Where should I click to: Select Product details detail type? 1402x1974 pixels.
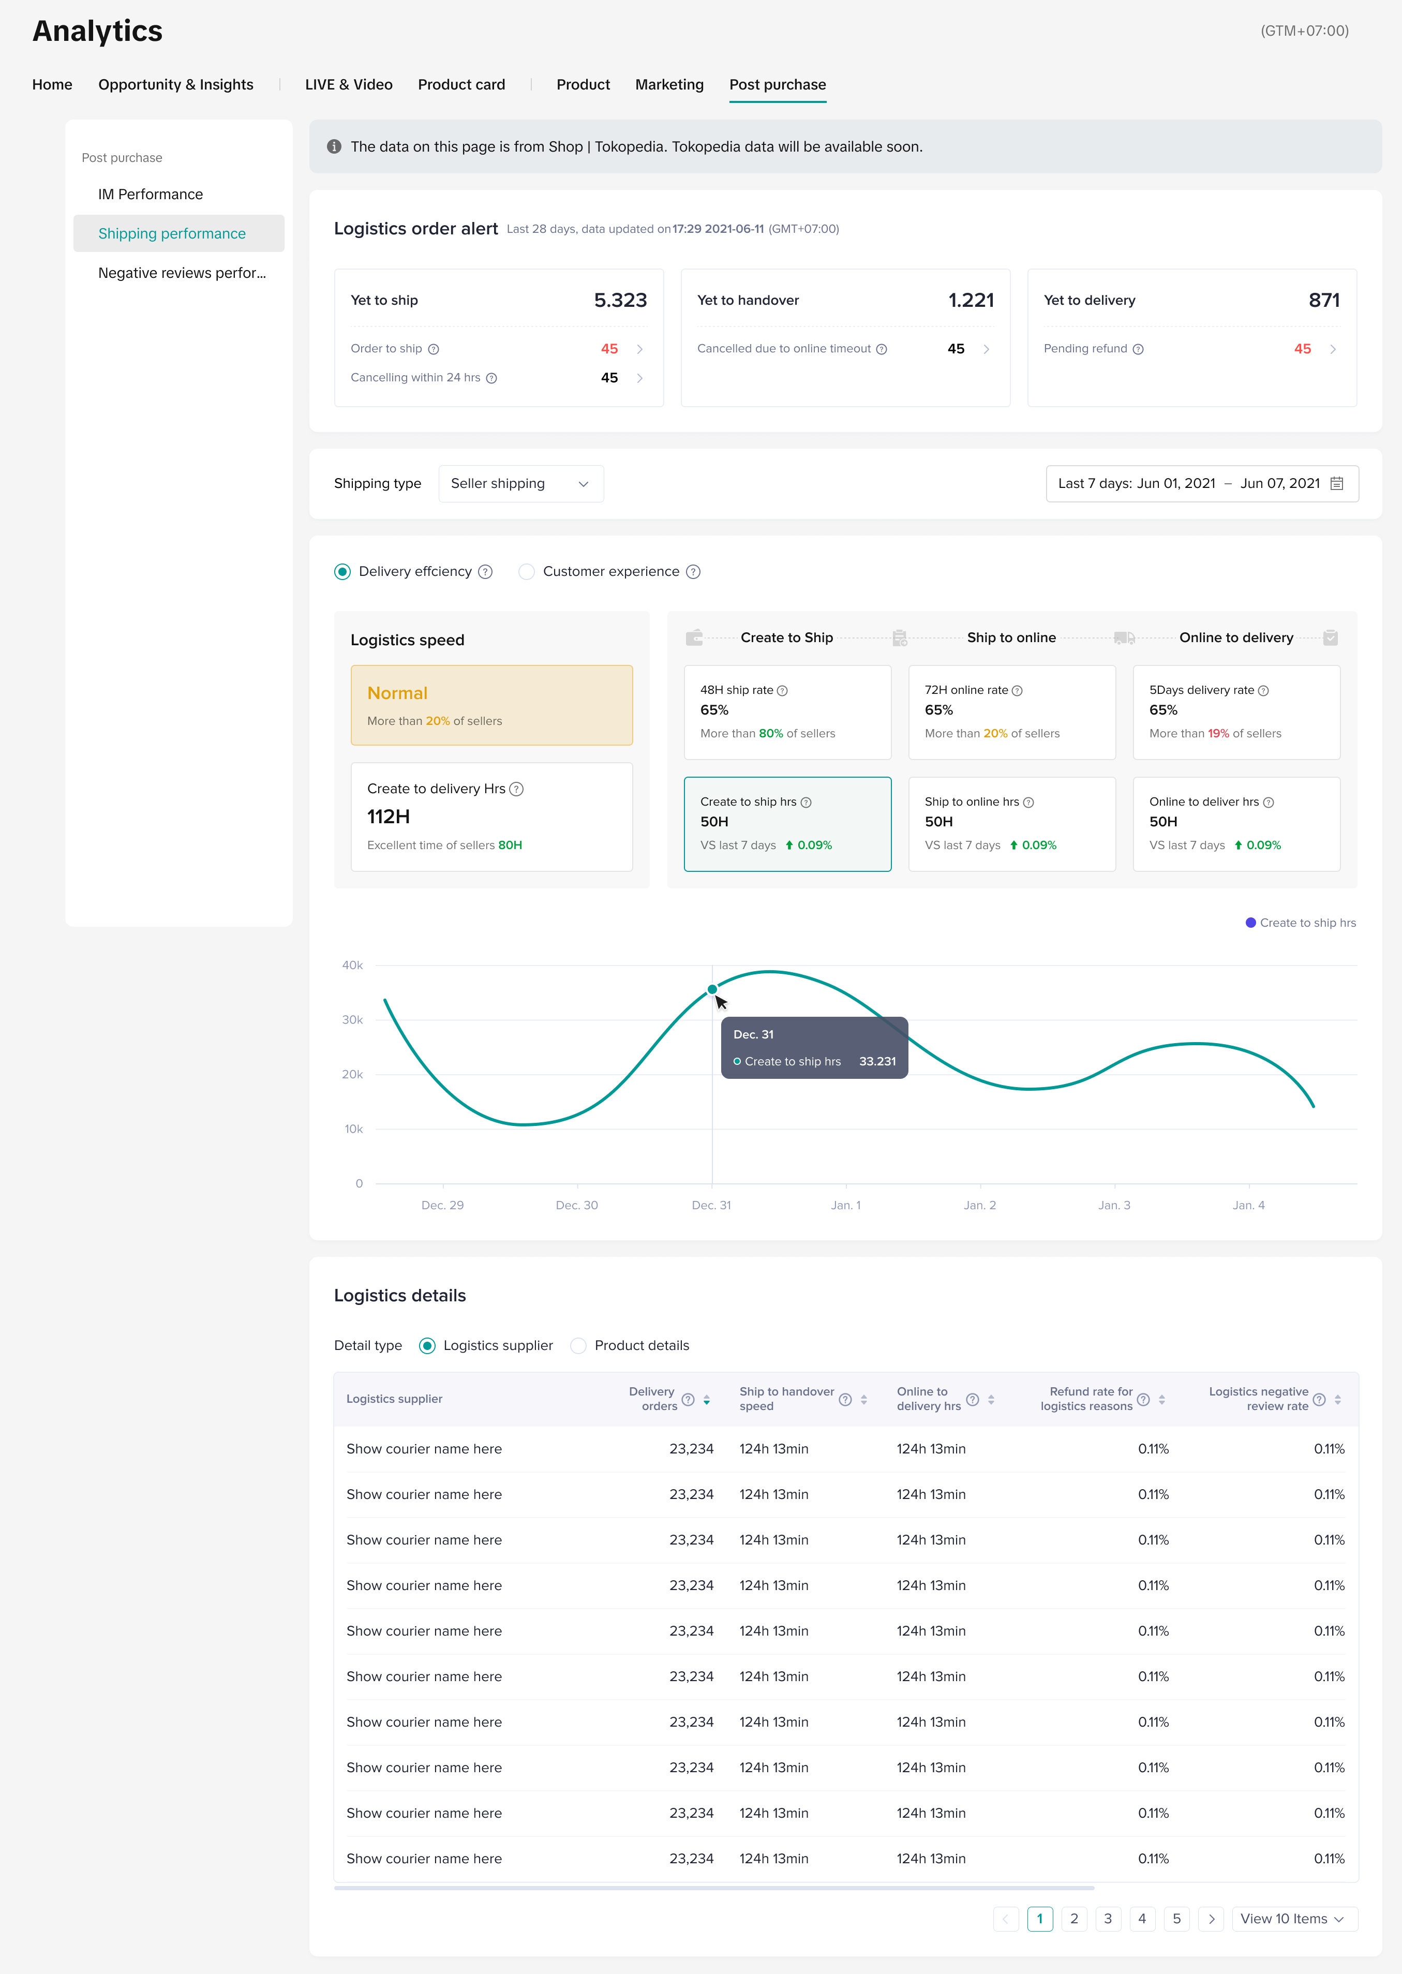[x=578, y=1345]
